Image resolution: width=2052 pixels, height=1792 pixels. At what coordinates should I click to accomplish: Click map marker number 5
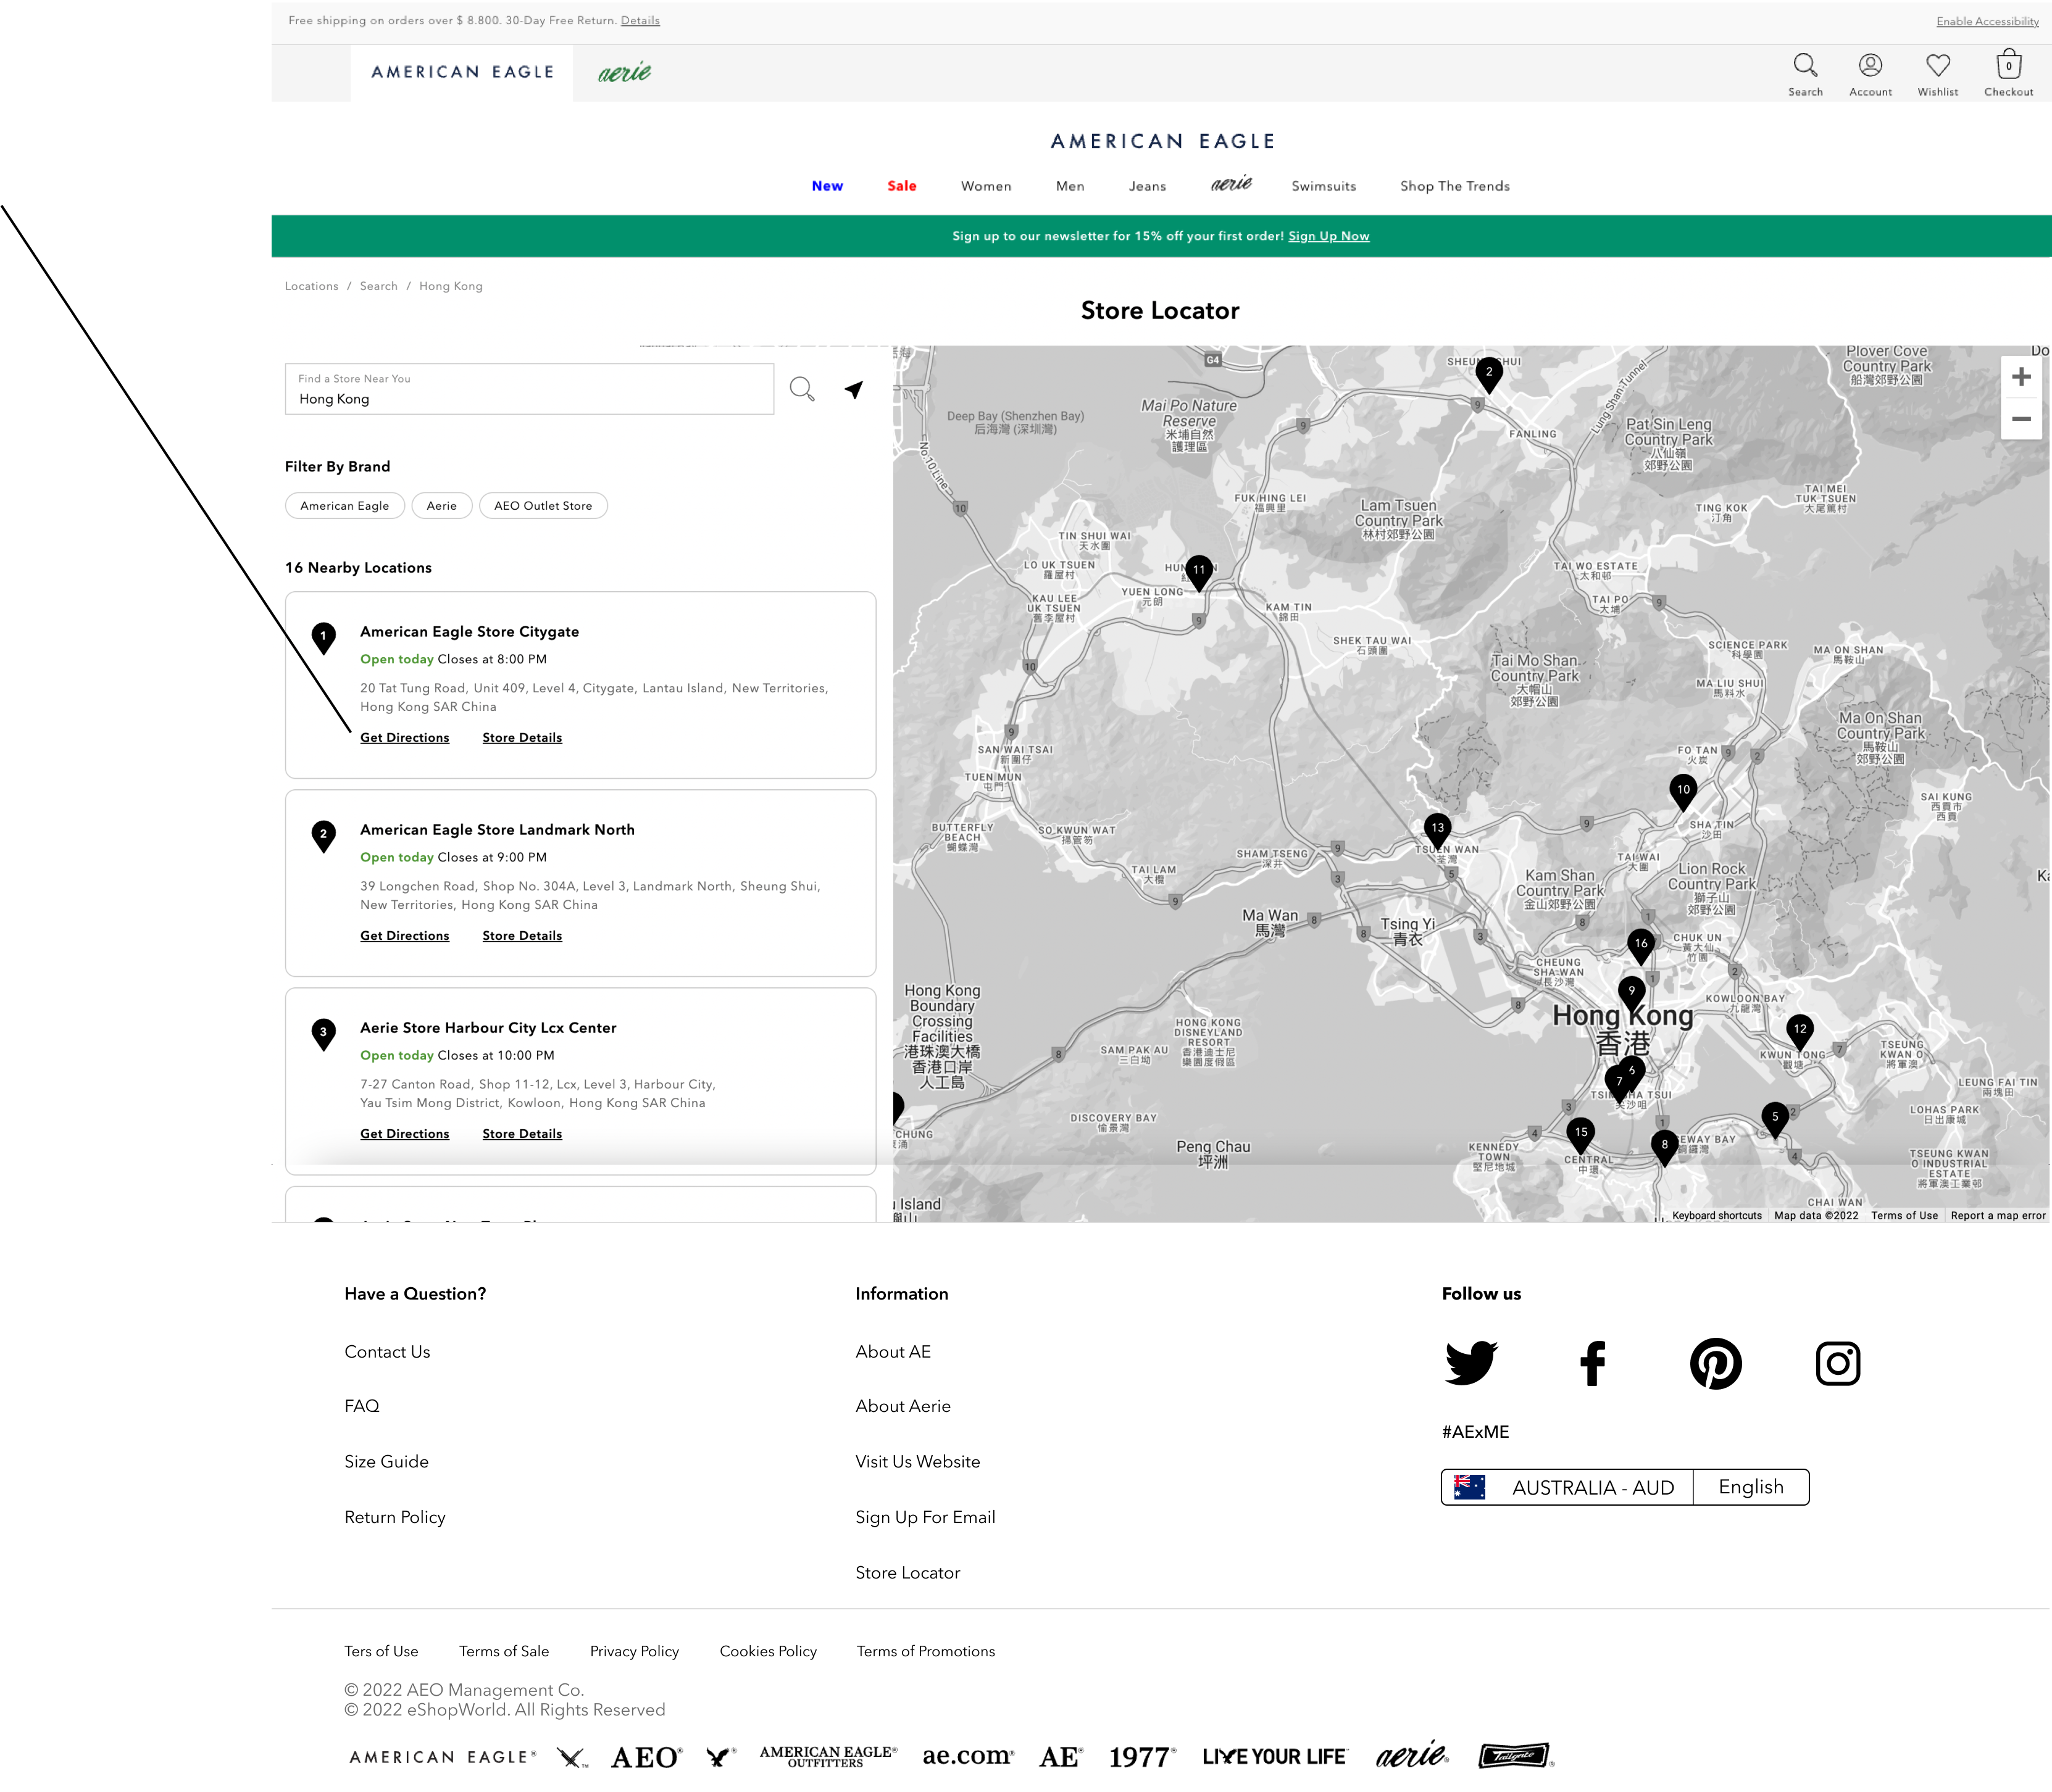pyautogui.click(x=1775, y=1119)
